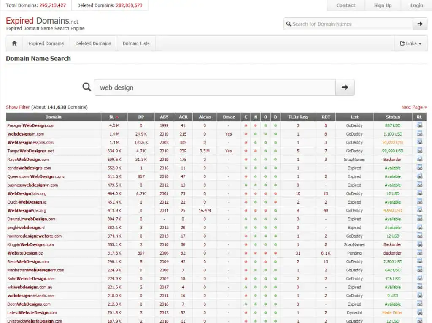Sort table by ABY column
The width and height of the screenshot is (432, 323).
[x=164, y=117]
